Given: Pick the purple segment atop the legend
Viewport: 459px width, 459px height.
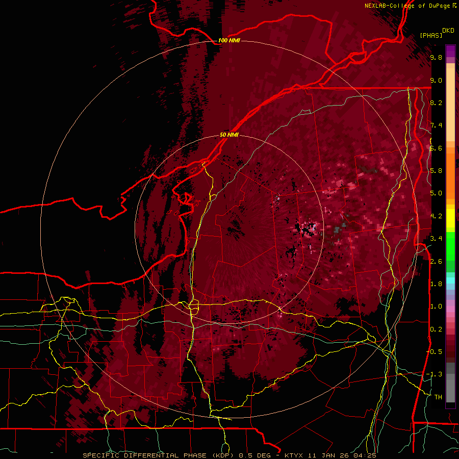Looking at the screenshot, I should click(450, 51).
